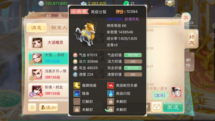The image size is (215, 121).
Task: Open the [龙马] link in chat
Action: pyautogui.click(x=160, y=95)
